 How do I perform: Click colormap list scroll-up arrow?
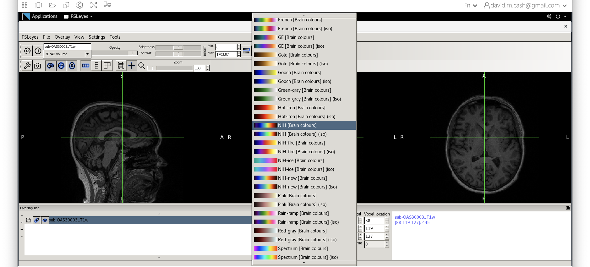(x=304, y=15)
